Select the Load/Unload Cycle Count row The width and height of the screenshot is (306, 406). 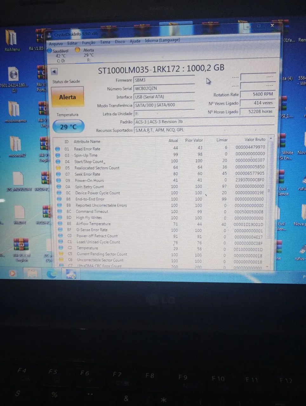click(x=162, y=242)
